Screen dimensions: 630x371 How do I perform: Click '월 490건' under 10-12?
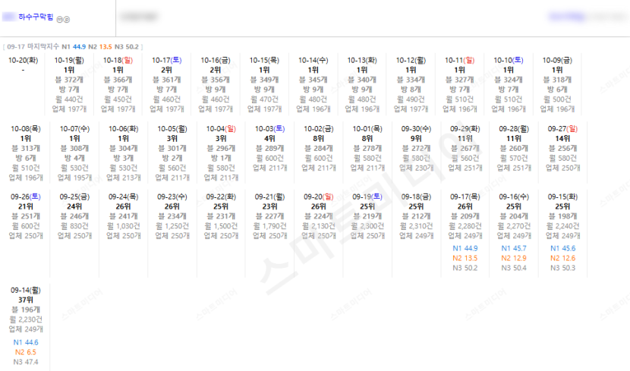click(411, 99)
